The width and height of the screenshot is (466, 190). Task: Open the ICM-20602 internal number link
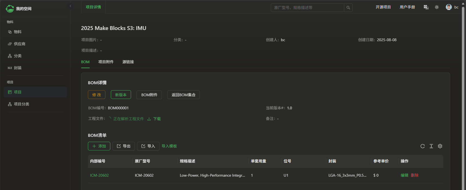coord(99,175)
